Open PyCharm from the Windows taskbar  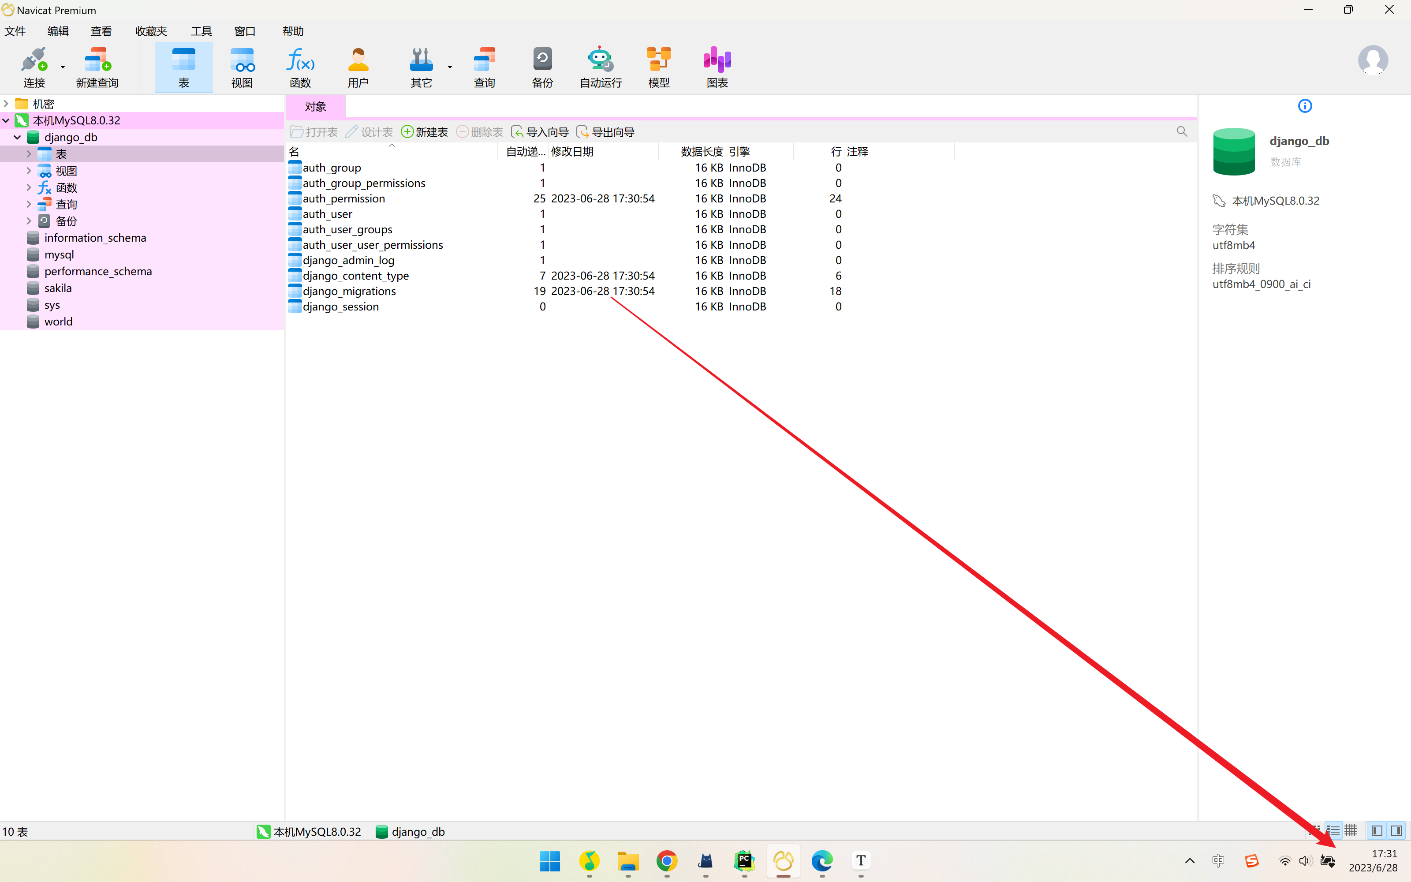pyautogui.click(x=744, y=860)
